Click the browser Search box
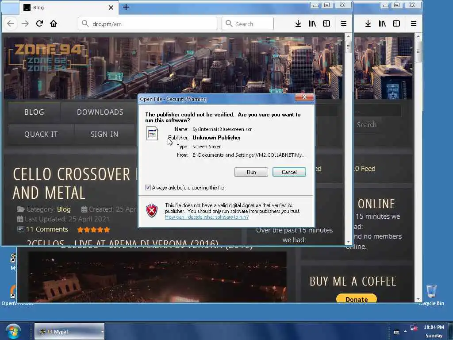The width and height of the screenshot is (453, 340). (x=248, y=24)
